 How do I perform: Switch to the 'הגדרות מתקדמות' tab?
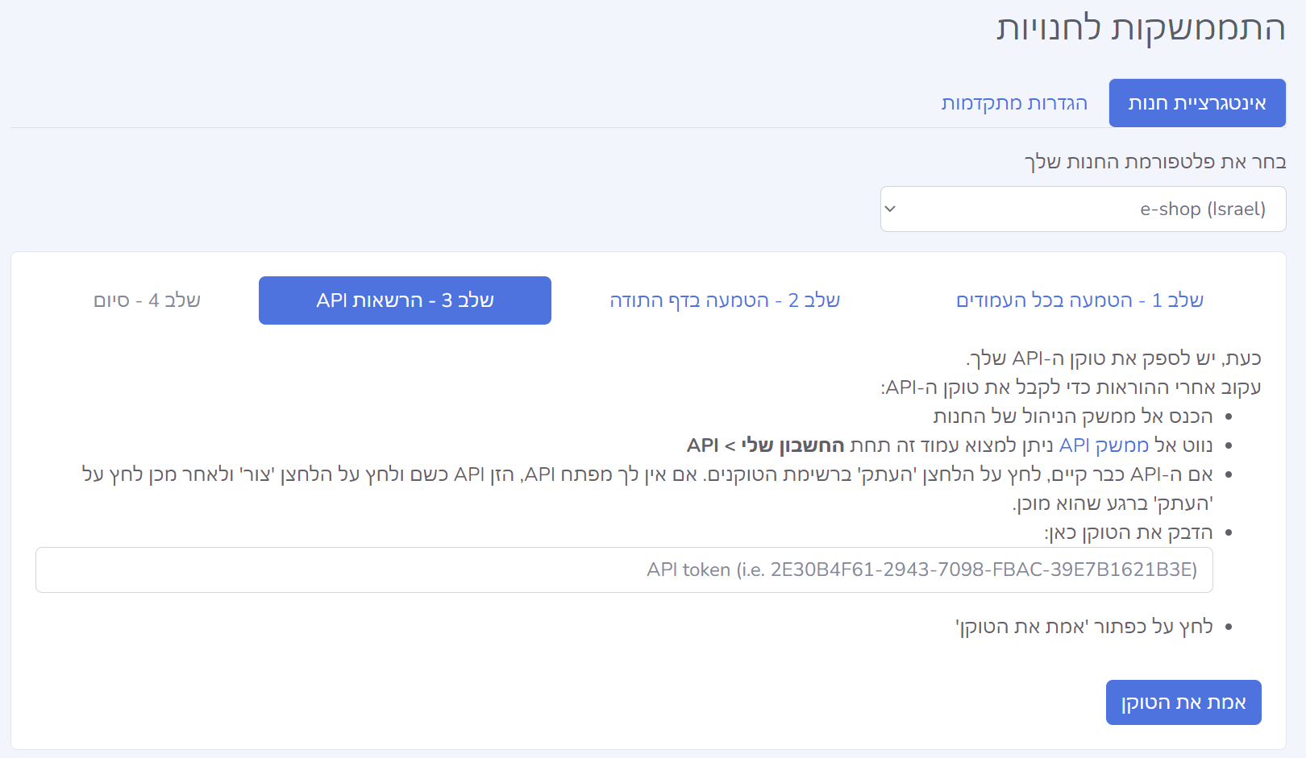pyautogui.click(x=1014, y=103)
